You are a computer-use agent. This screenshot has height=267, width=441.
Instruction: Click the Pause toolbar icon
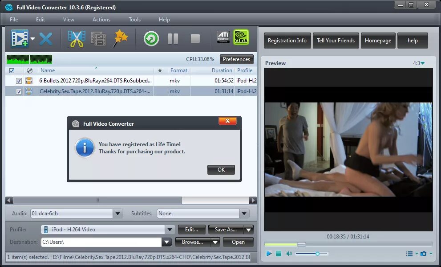coord(173,39)
